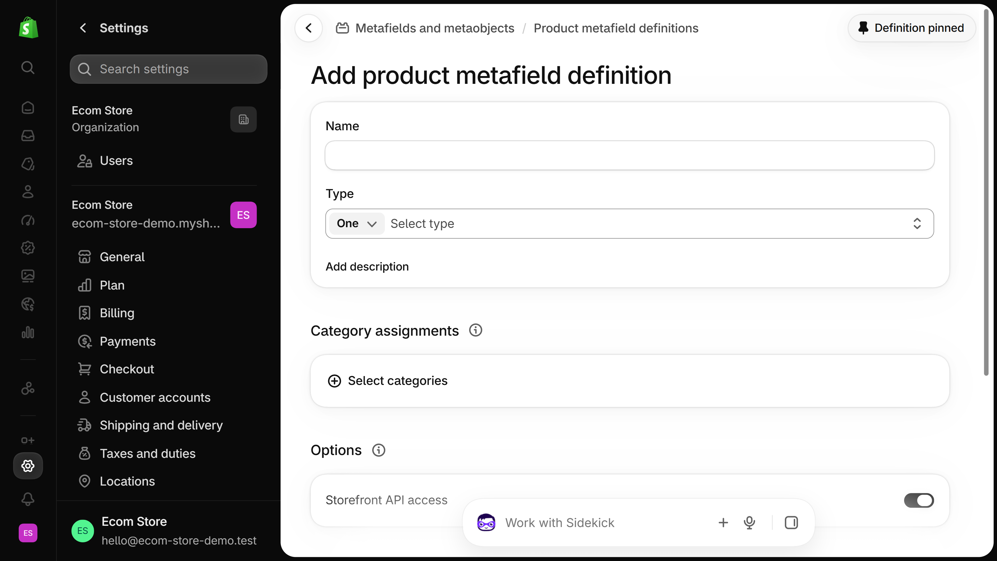997x561 pixels.
Task: Click Select categories button
Action: click(388, 381)
